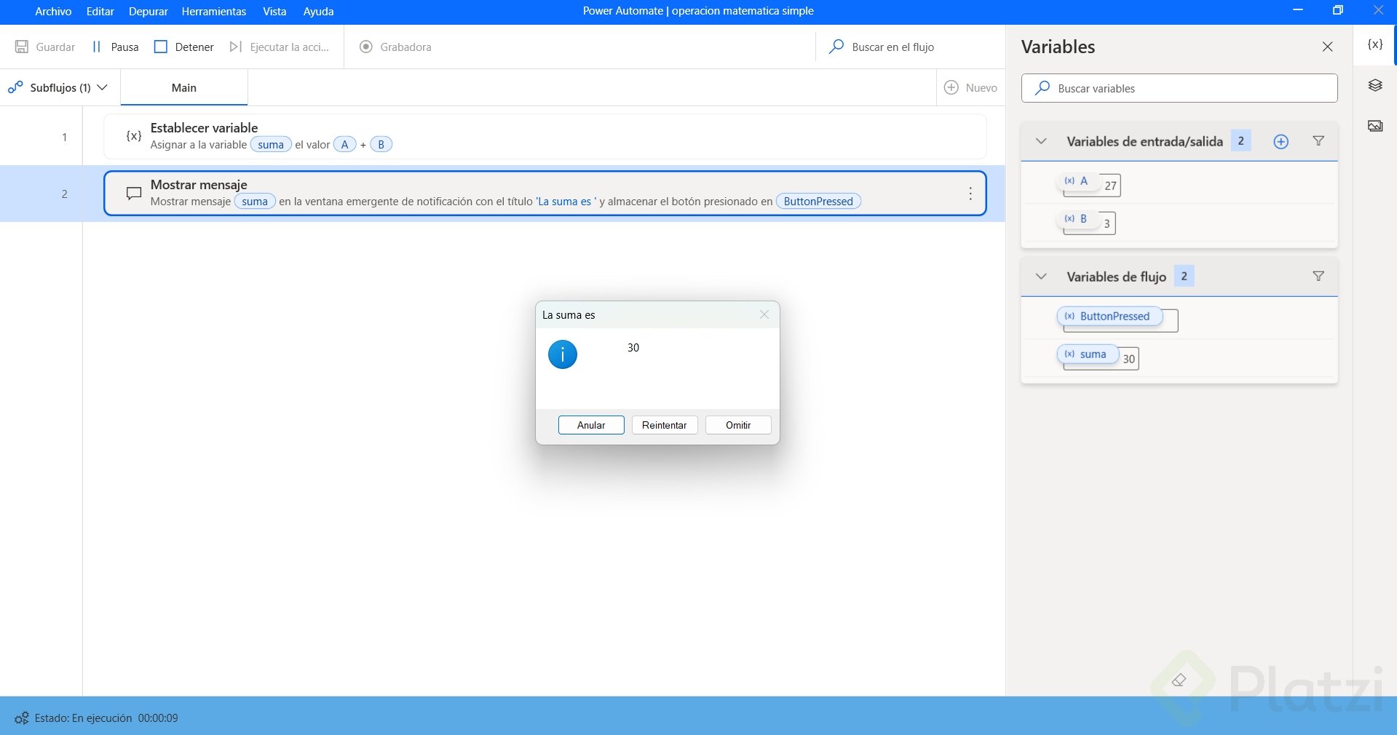Click Omitir in the message dialog
This screenshot has height=735, width=1397.
738,425
